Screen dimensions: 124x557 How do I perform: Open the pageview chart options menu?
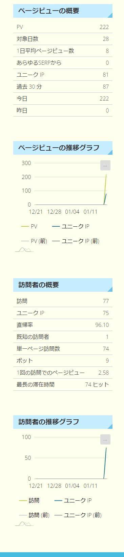point(105,165)
